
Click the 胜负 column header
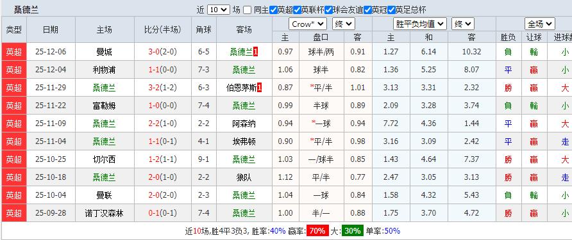tap(508, 37)
